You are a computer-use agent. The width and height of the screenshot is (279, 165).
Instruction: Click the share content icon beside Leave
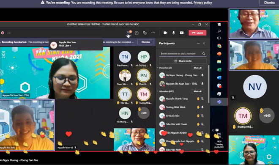pos(182,33)
